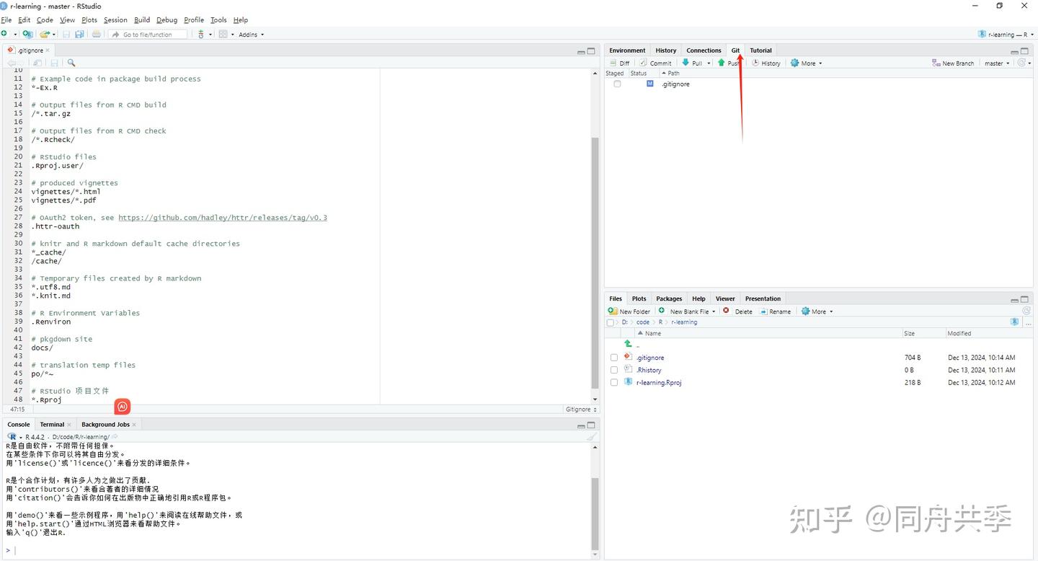Click the Commit button in Git pane
The width and height of the screenshot is (1038, 561).
[x=655, y=63]
